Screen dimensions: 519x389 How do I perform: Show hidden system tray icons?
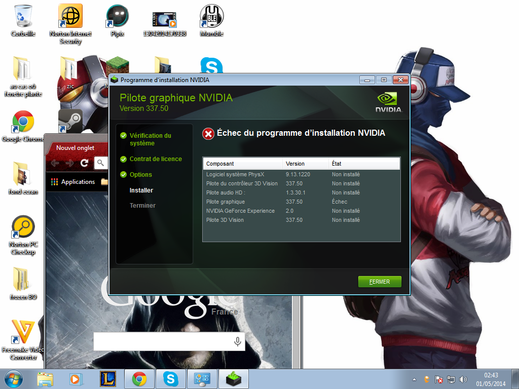[414, 379]
